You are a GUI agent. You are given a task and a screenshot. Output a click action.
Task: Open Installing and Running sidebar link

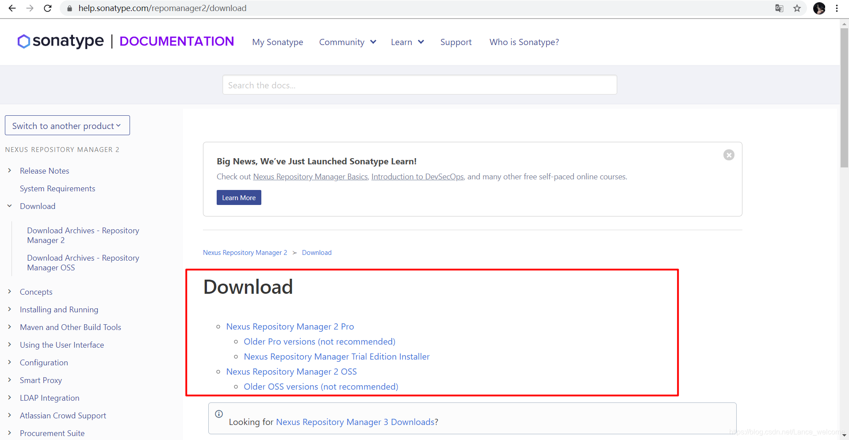59,310
